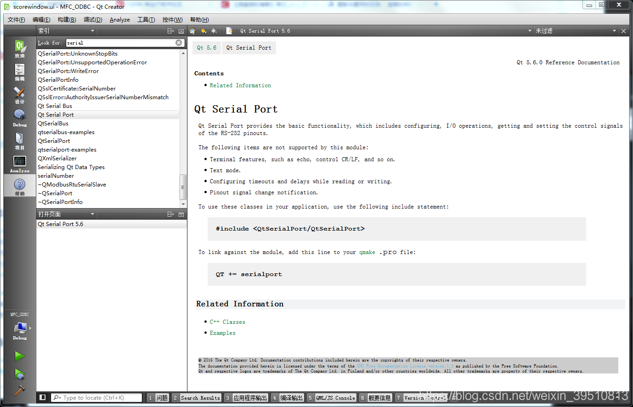Open QML/JS Console pane
The image size is (633, 407).
coord(332,398)
